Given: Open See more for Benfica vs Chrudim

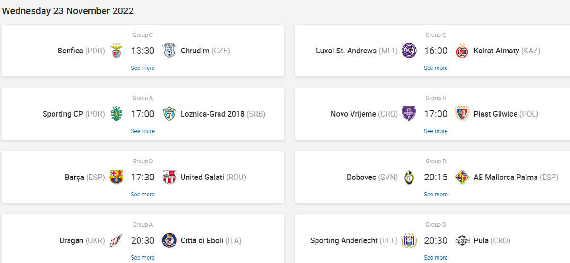Looking at the screenshot, I should (x=143, y=68).
